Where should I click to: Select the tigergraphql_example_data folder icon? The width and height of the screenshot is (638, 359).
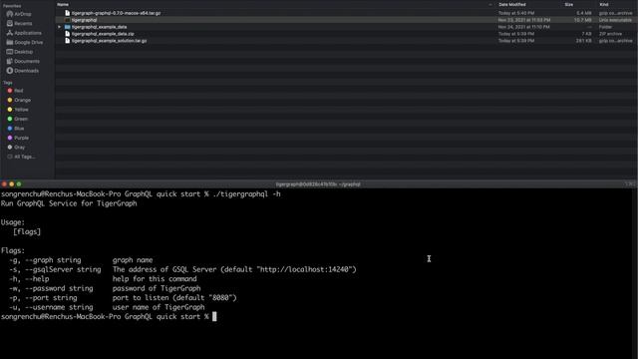pyautogui.click(x=68, y=27)
